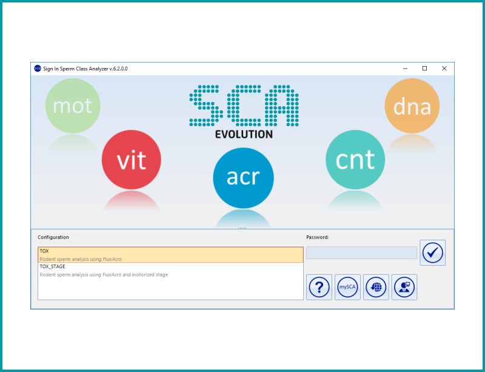Close the Sperm Class Analyzer window
The image size is (485, 372).
click(x=444, y=69)
